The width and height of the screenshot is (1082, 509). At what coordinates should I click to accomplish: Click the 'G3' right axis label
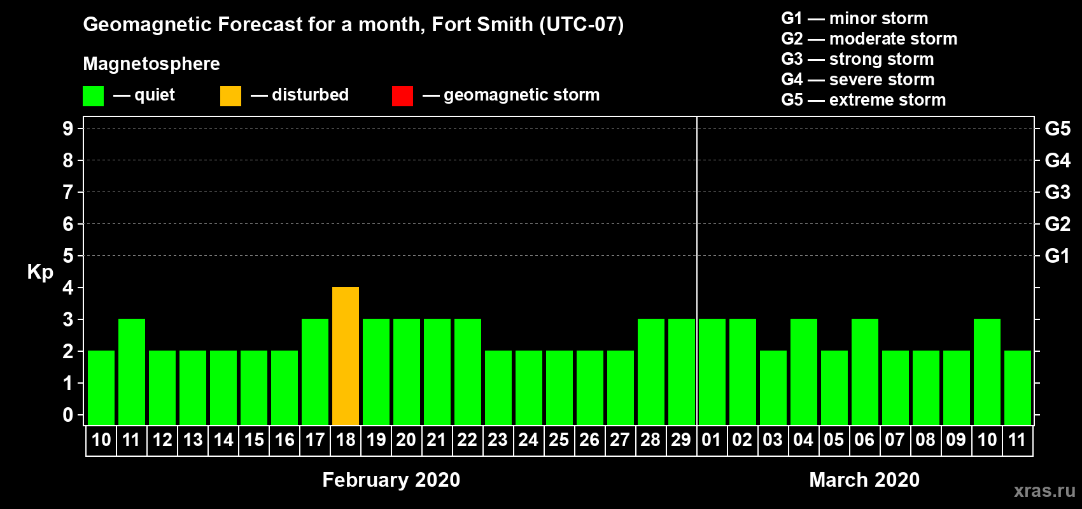1058,192
